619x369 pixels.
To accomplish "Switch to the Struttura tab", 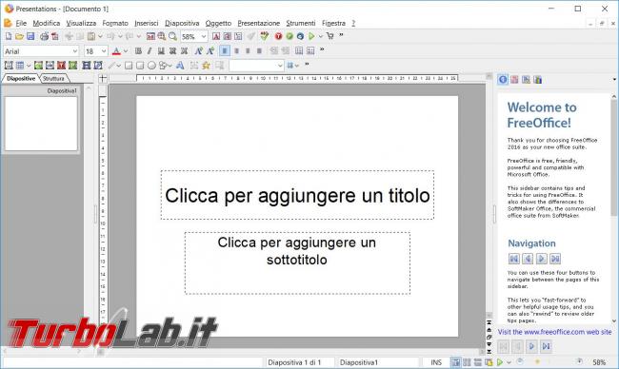I will tap(53, 78).
